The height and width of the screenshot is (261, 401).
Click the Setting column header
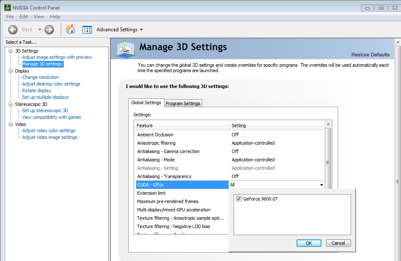point(277,125)
